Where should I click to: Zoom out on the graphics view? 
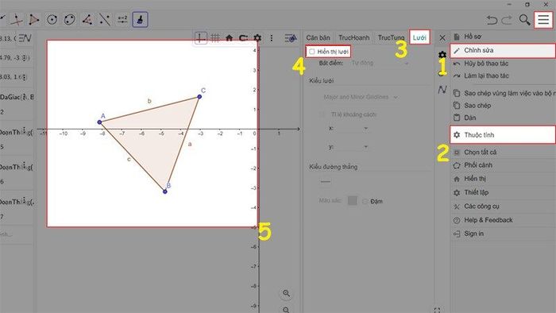pos(286,310)
